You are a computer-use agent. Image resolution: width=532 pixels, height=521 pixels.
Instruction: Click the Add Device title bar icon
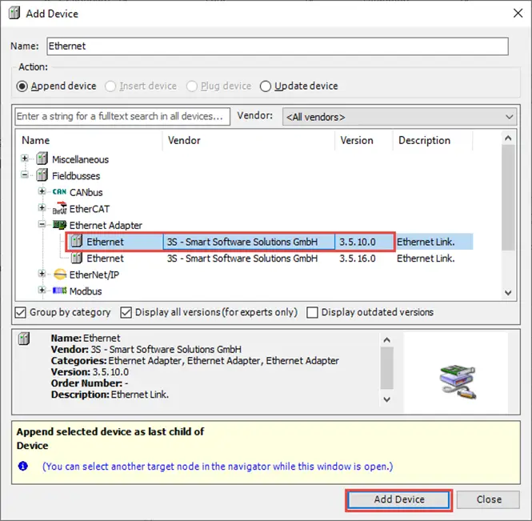pos(14,14)
